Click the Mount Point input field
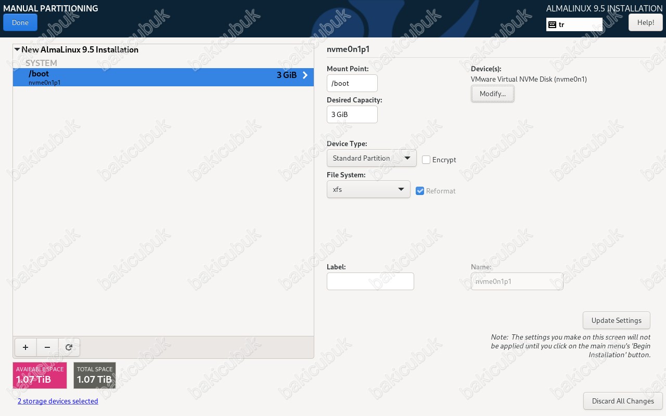The height and width of the screenshot is (416, 666). pyautogui.click(x=352, y=83)
